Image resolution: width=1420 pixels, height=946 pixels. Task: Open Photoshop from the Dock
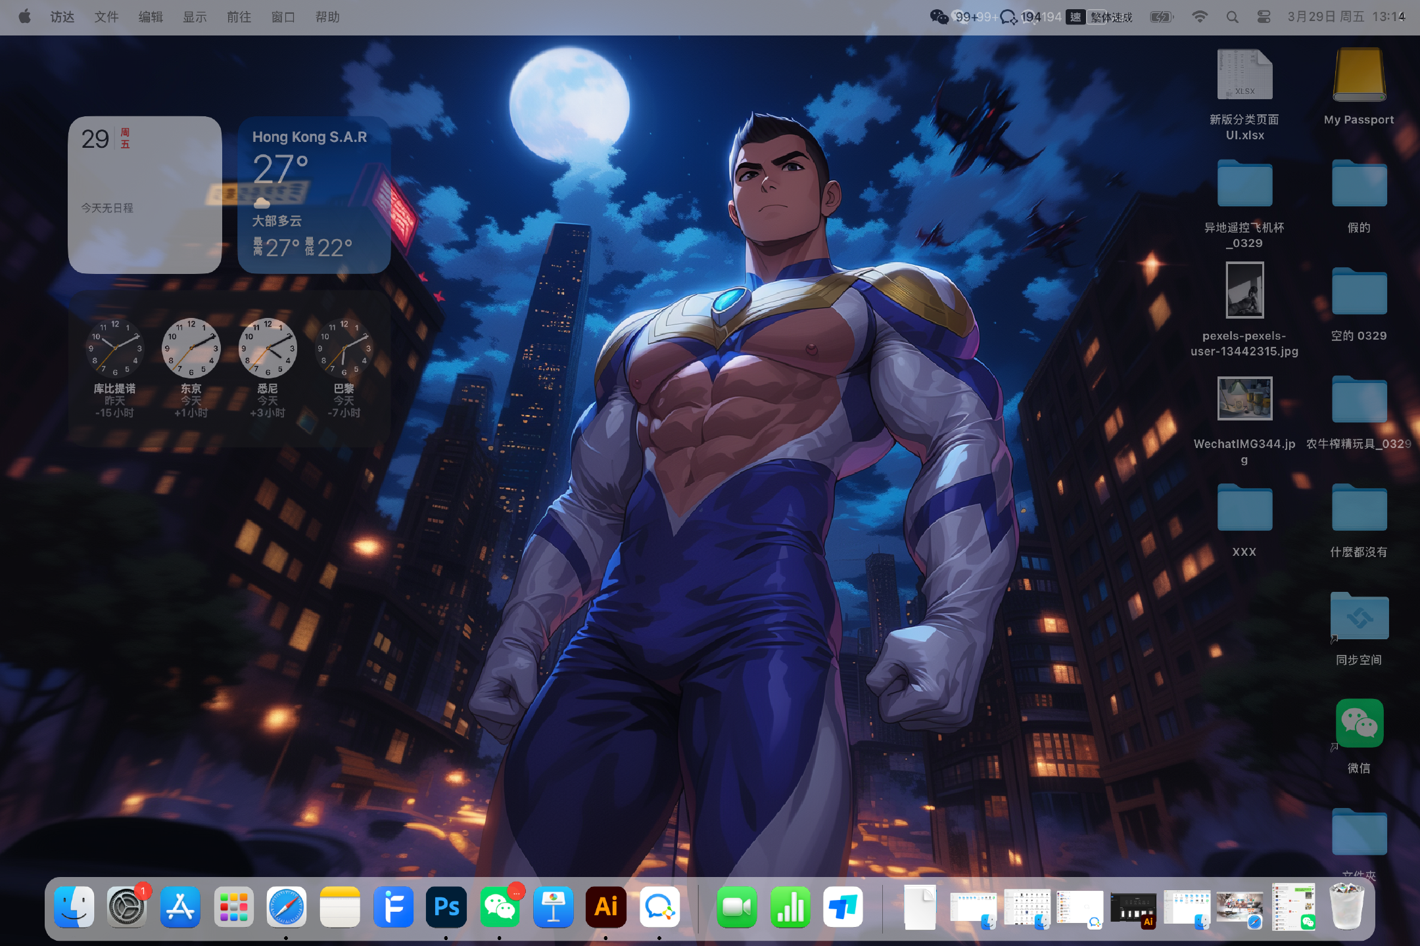[446, 907]
